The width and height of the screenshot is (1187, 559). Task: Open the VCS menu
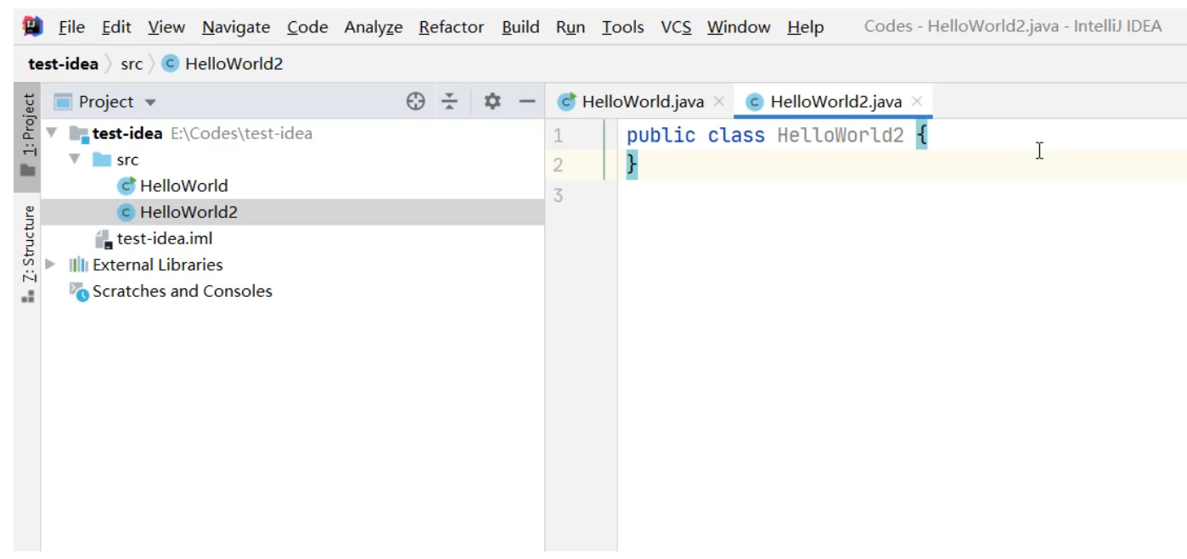pos(676,27)
